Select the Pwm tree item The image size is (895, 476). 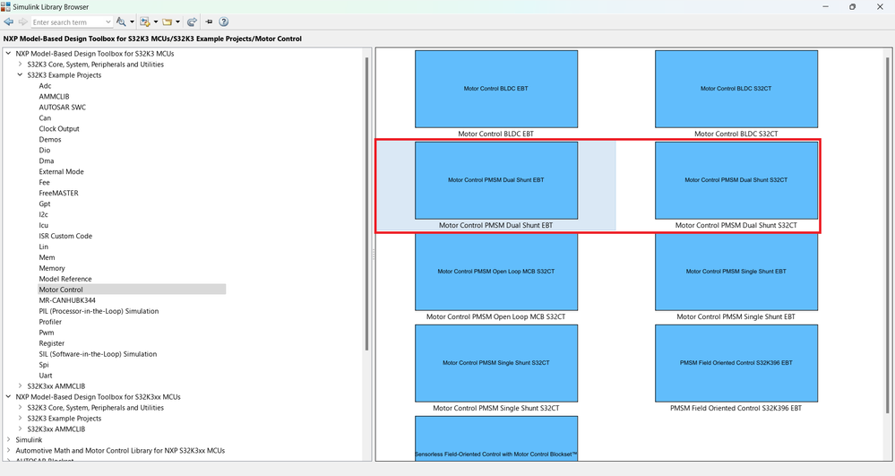click(47, 332)
